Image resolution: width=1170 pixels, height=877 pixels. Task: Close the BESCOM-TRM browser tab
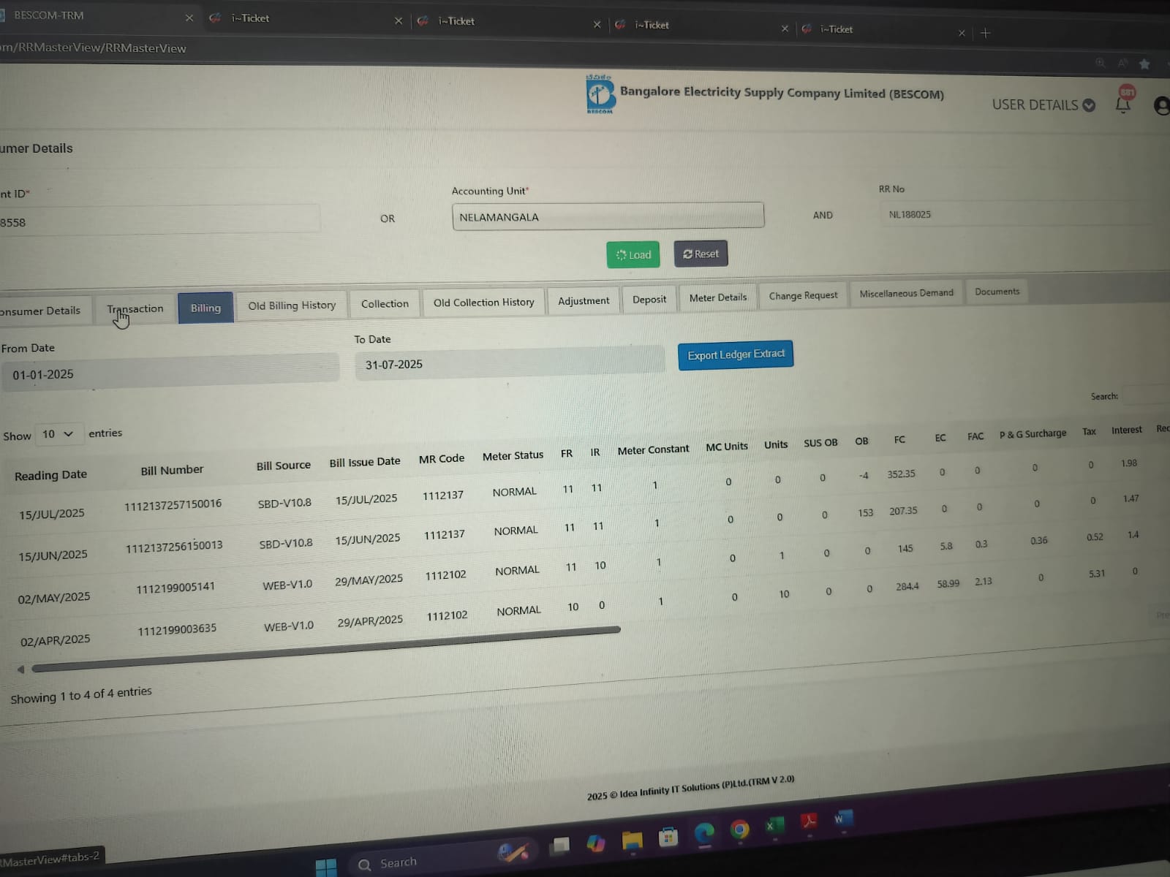pos(189,18)
